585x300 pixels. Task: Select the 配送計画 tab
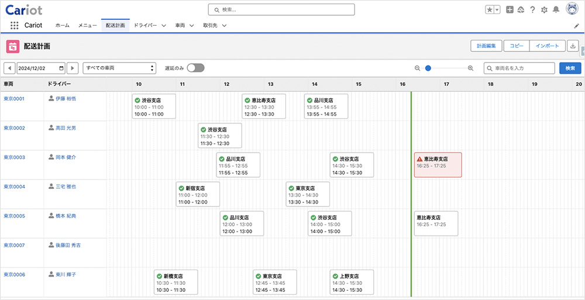(115, 26)
